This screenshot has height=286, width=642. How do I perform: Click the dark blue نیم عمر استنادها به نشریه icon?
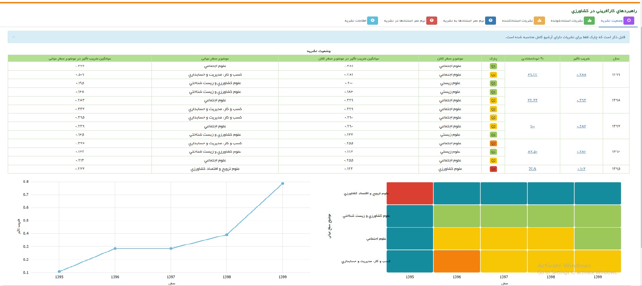pyautogui.click(x=491, y=21)
